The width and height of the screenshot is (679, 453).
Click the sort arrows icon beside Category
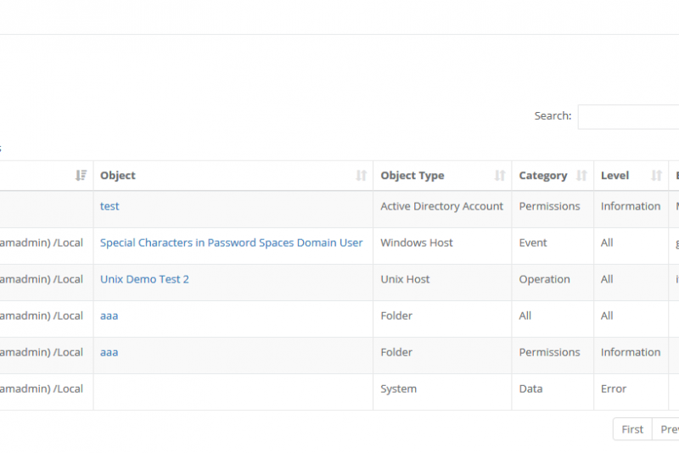pos(581,176)
